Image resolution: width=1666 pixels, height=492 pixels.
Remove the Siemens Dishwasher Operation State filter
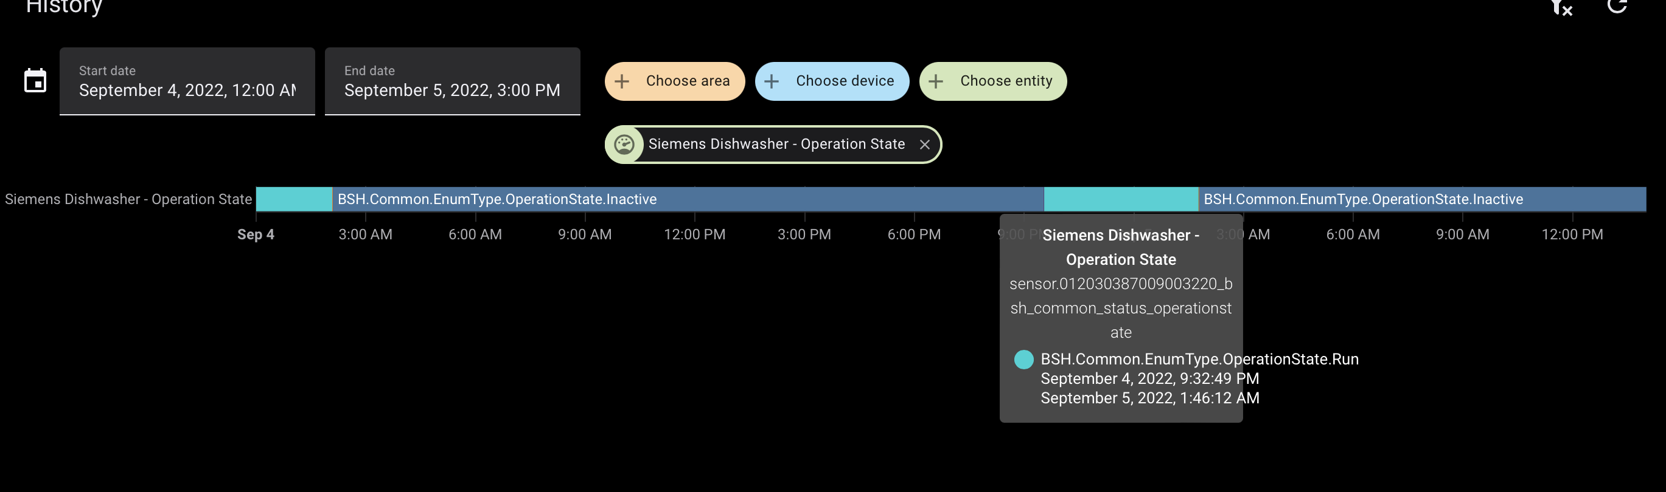(x=925, y=144)
